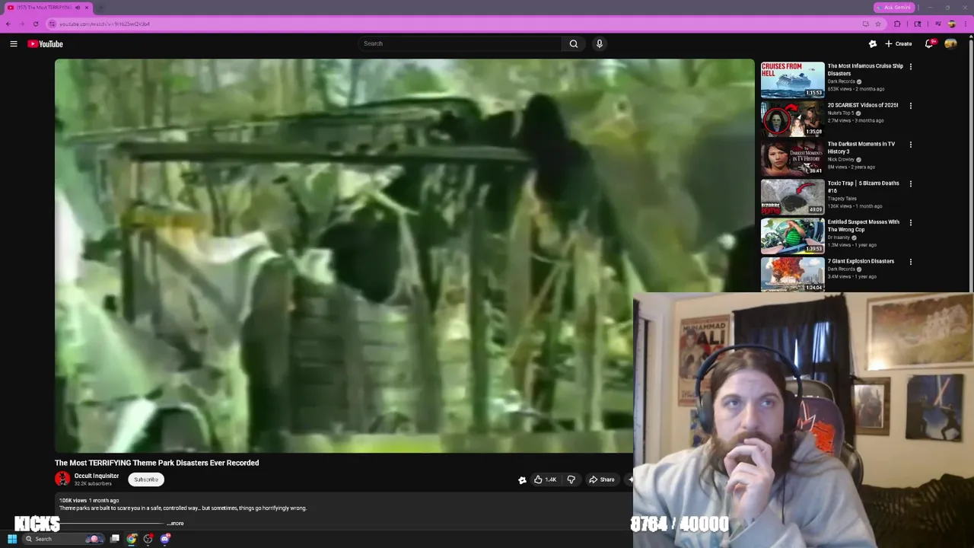The image size is (974, 548).
Task: Open the browser profile avatar
Action: (951, 24)
